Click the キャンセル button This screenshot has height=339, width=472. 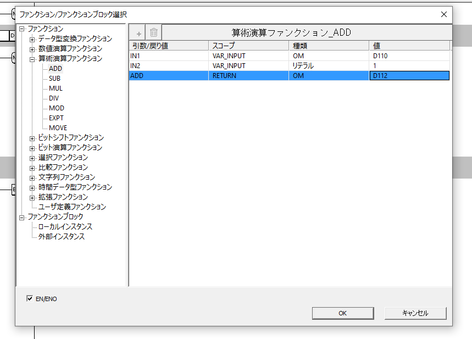415,313
